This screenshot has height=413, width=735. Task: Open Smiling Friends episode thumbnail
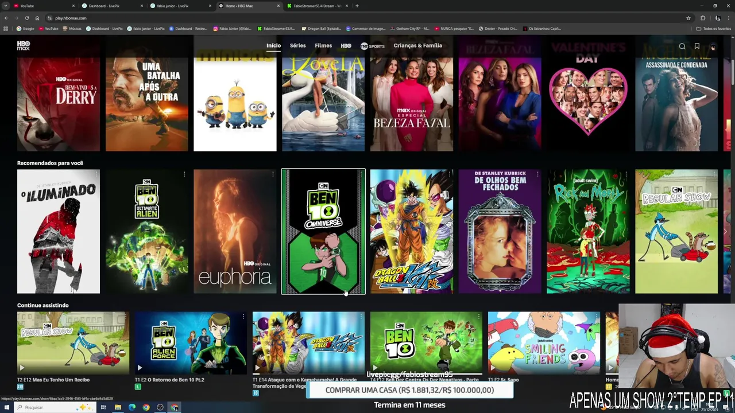click(x=544, y=343)
